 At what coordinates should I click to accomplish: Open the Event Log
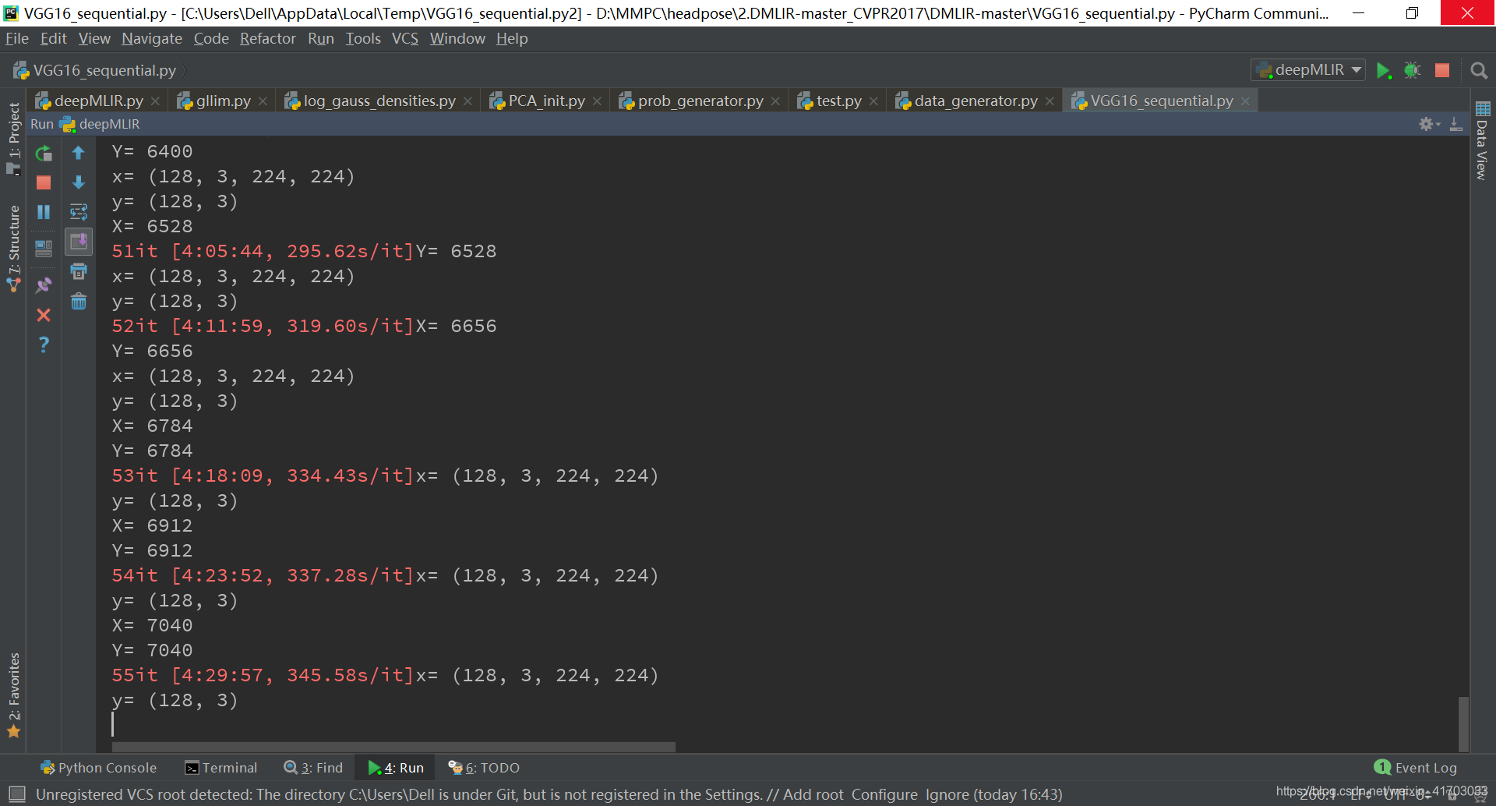1416,768
